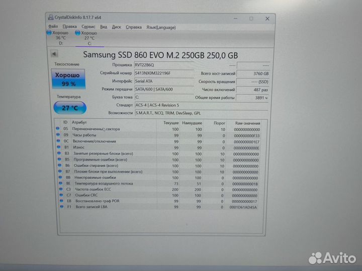362x271 pixels.
Task: Click the Raw-значения column header
Action: (247, 123)
